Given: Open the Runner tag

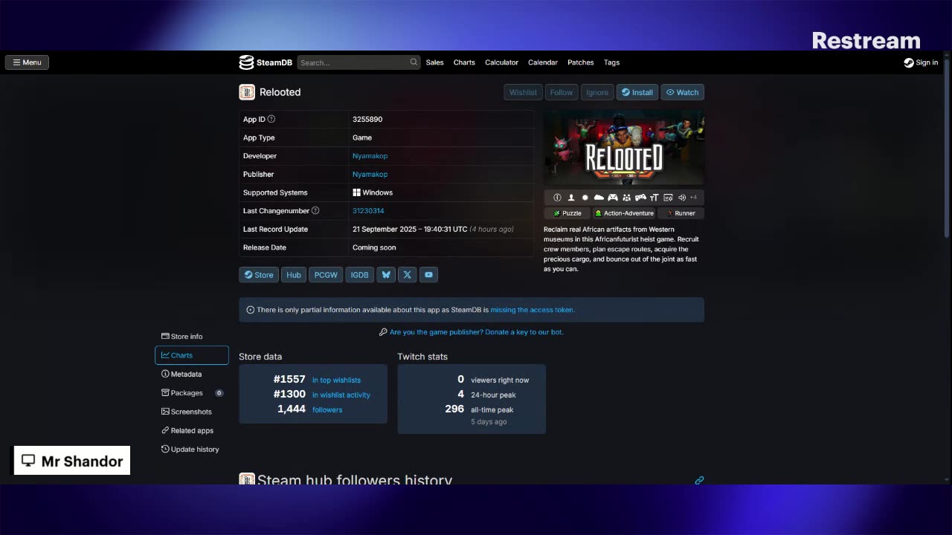Looking at the screenshot, I should (681, 213).
